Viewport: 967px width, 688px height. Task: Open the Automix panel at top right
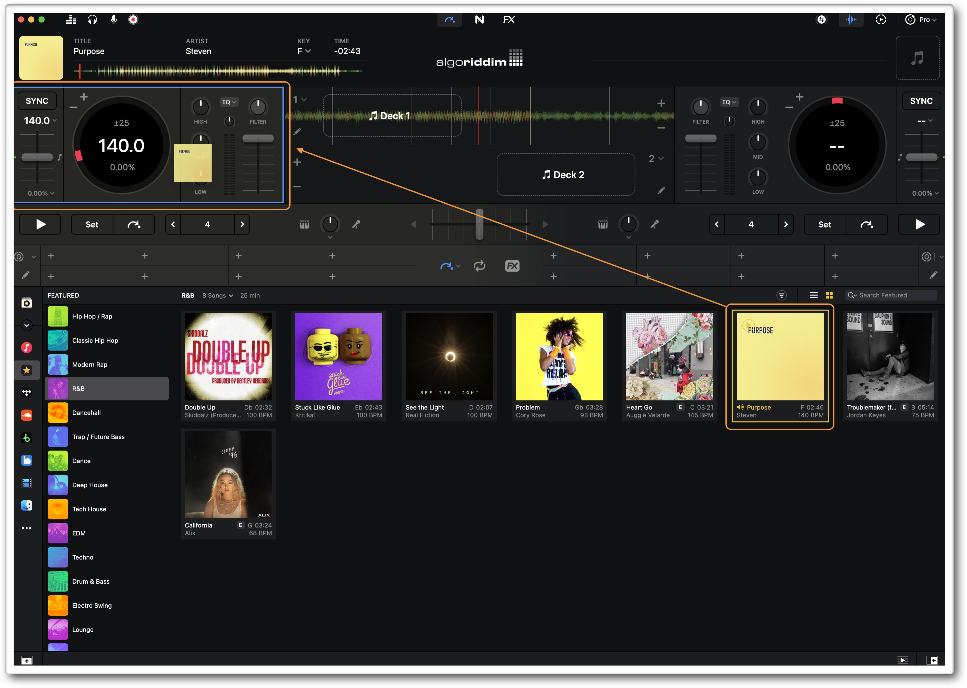881,19
